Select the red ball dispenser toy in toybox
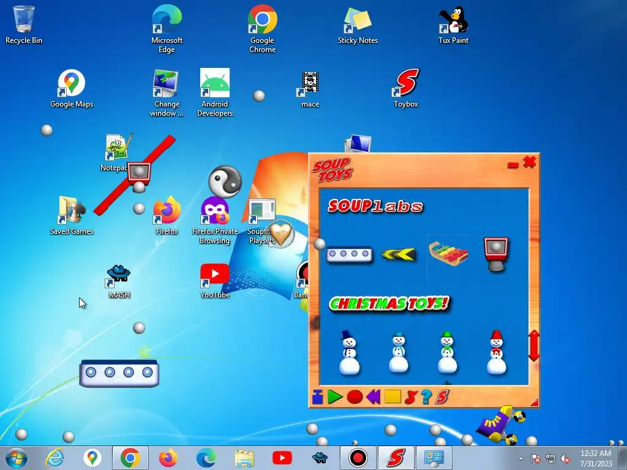The height and width of the screenshot is (470, 627). pos(496,255)
